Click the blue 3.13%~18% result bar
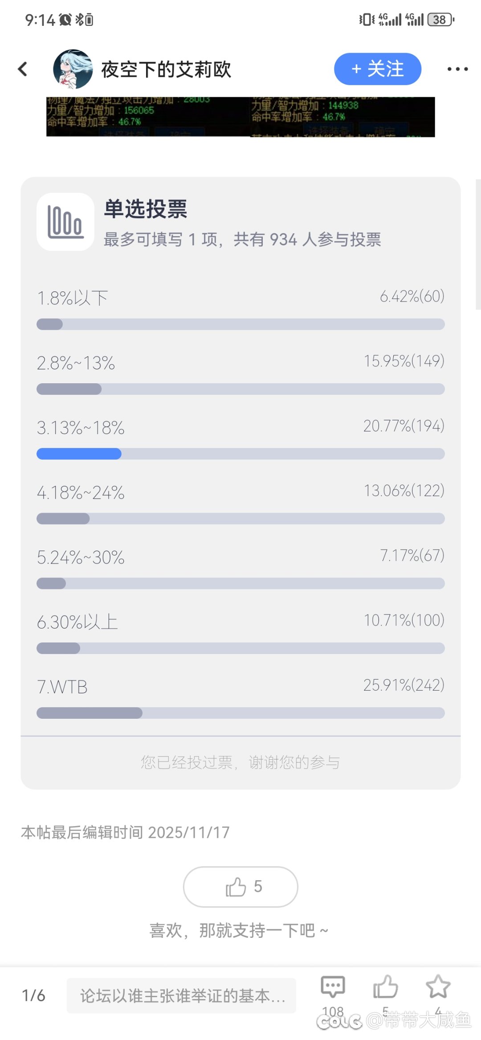 click(x=79, y=454)
